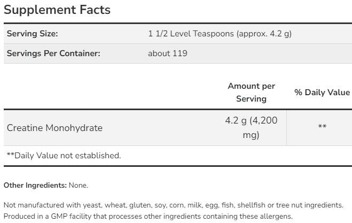Click the % Daily Value column header
Screen dimensions: 352x223
pos(322,93)
